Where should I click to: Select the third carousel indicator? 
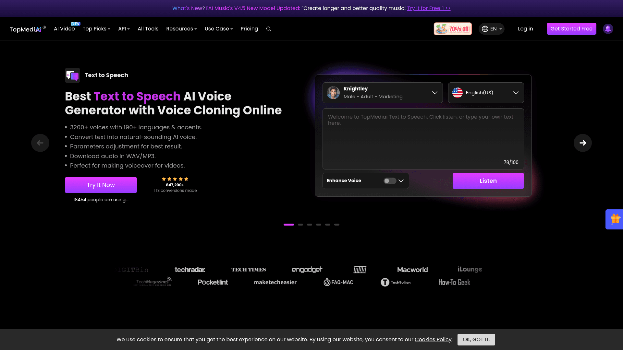point(310,225)
